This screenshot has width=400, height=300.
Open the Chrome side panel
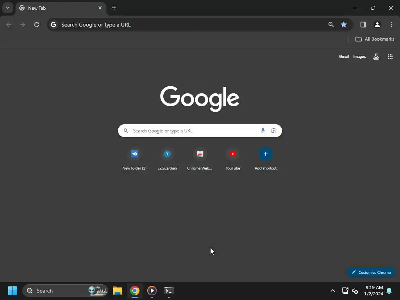[363, 25]
